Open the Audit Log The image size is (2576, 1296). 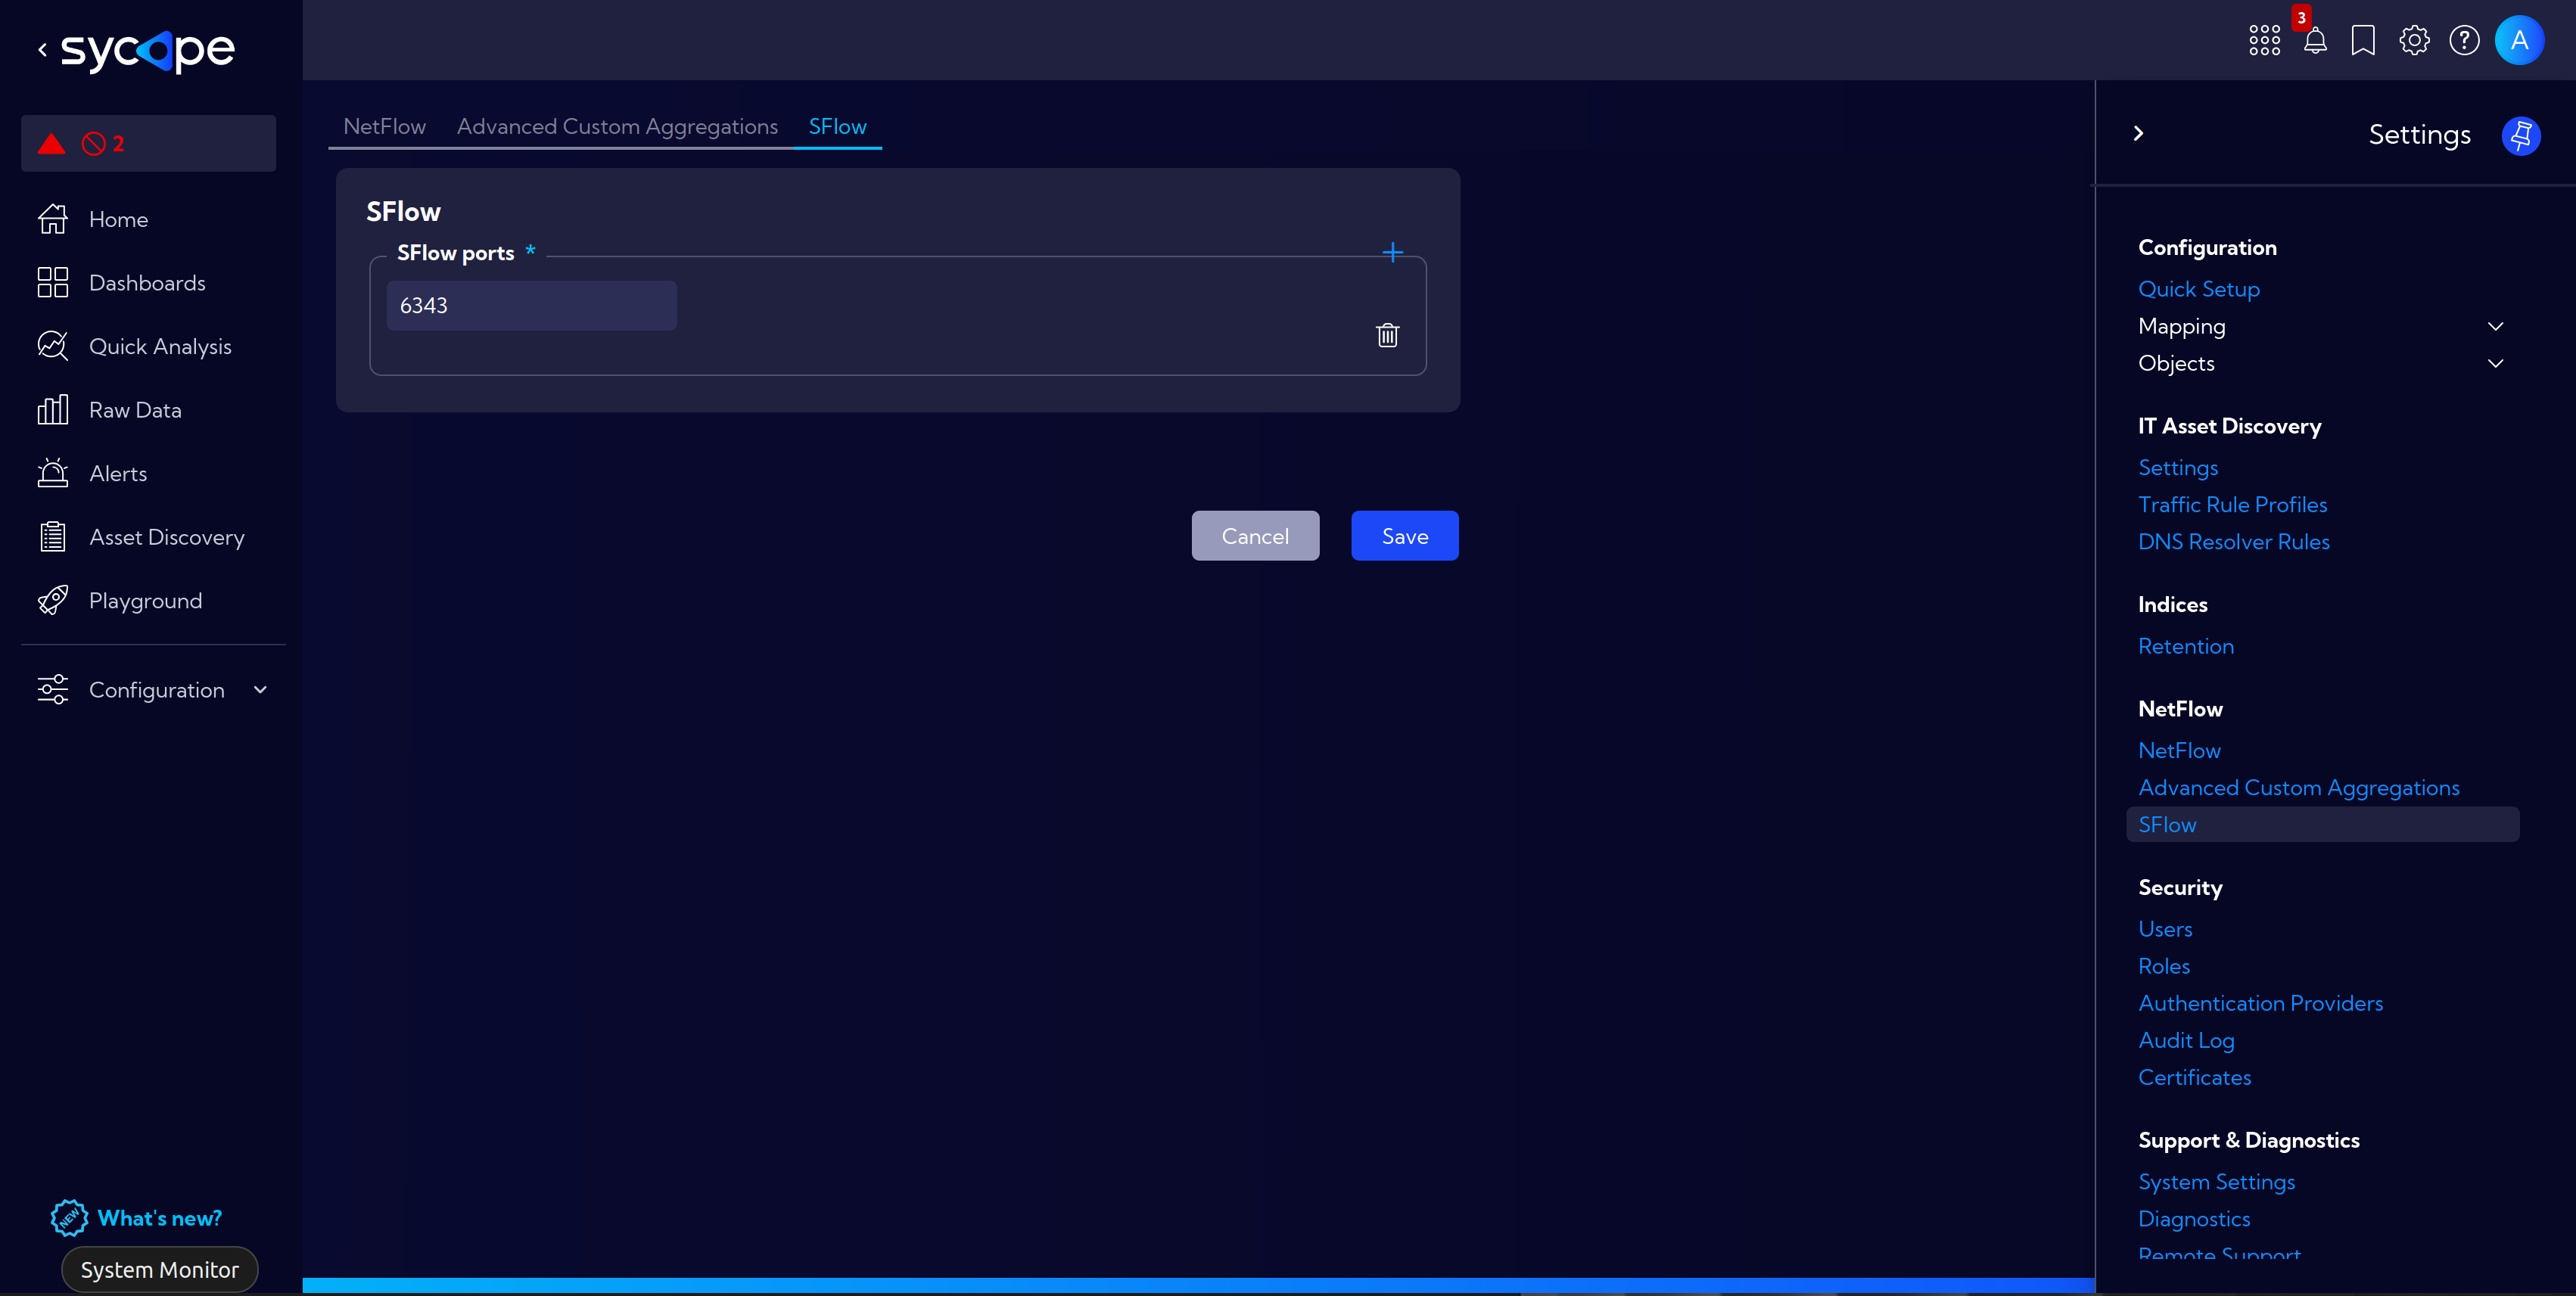tap(2186, 1040)
